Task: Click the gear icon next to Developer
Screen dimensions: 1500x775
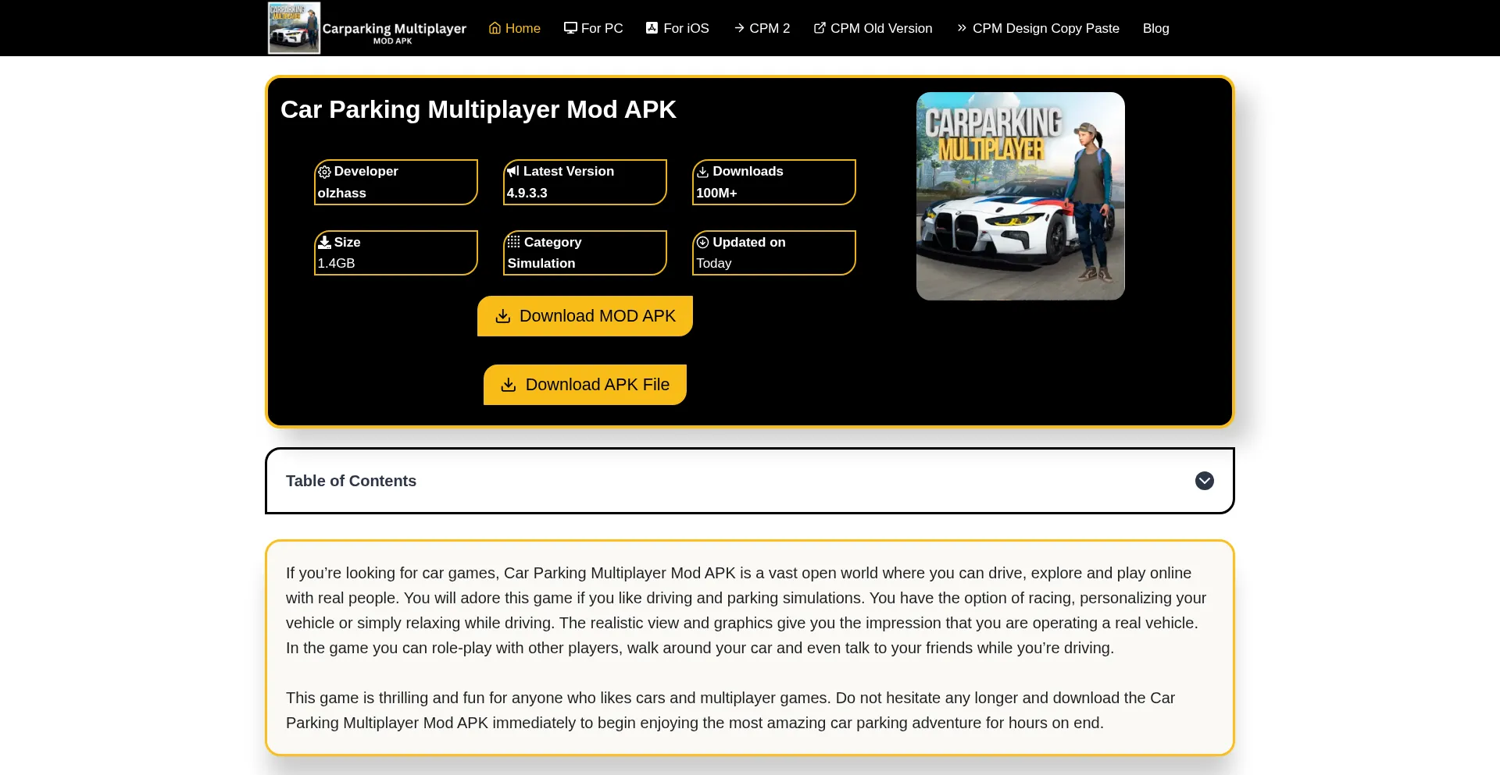Action: [324, 172]
